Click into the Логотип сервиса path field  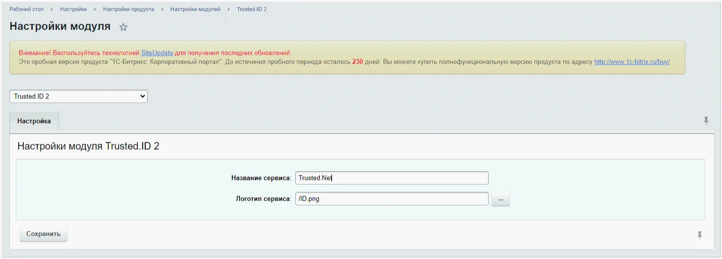[391, 199]
